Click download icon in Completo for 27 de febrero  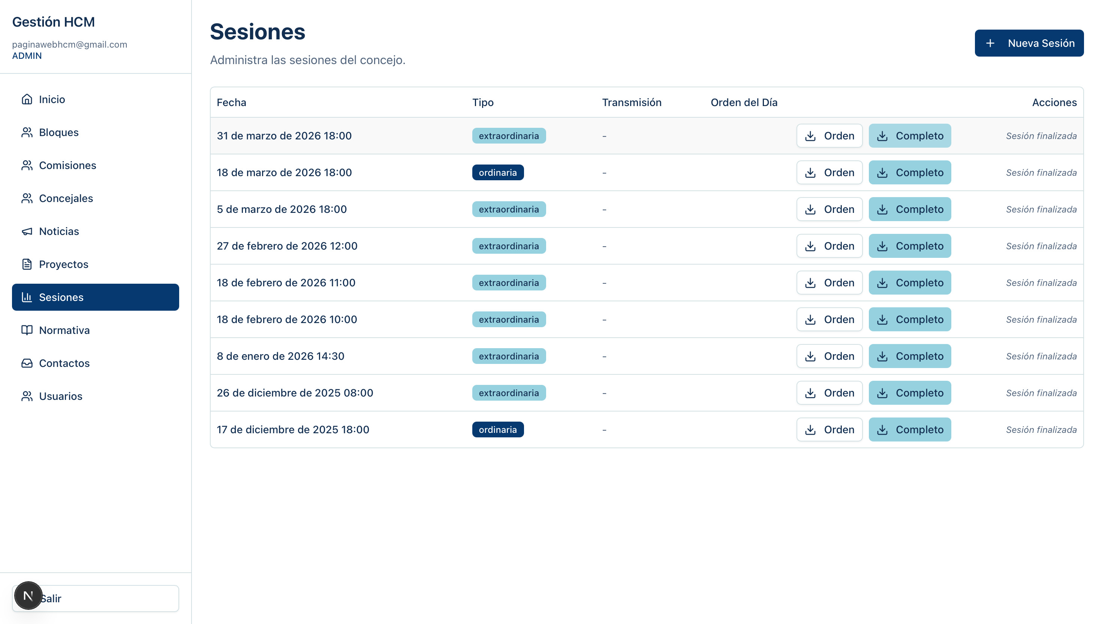tap(882, 246)
